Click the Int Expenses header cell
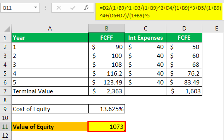This screenshot has width=224, height=140. 145,38
